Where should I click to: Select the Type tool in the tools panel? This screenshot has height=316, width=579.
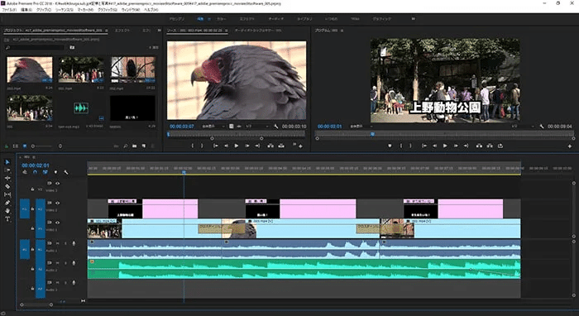coord(7,219)
